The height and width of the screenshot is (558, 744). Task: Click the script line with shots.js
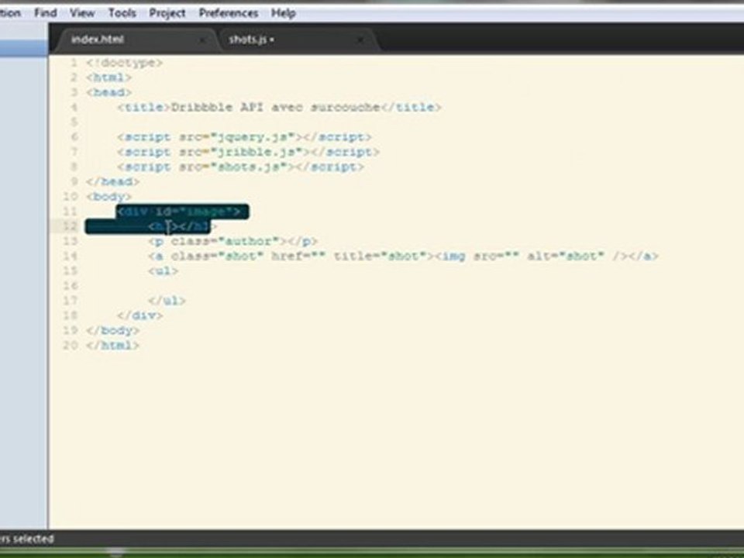tap(240, 167)
